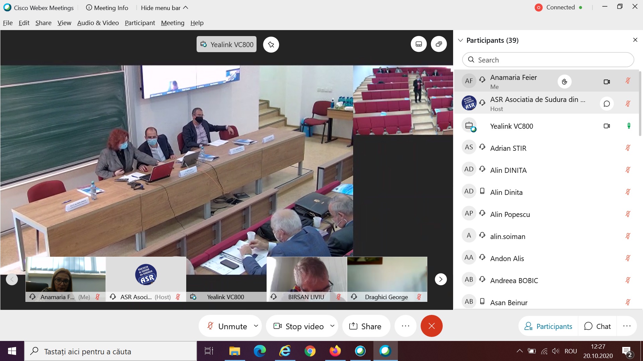
Task: Open video options arrow beside Stop video
Action: click(x=332, y=326)
